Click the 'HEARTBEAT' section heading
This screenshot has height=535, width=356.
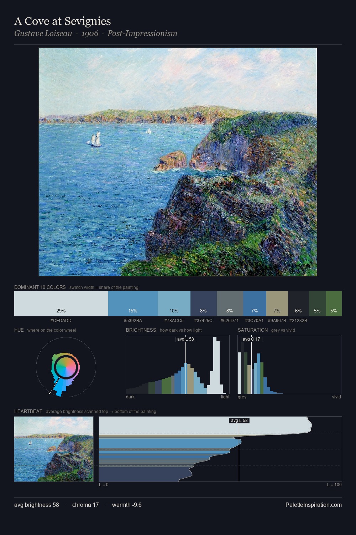point(28,411)
